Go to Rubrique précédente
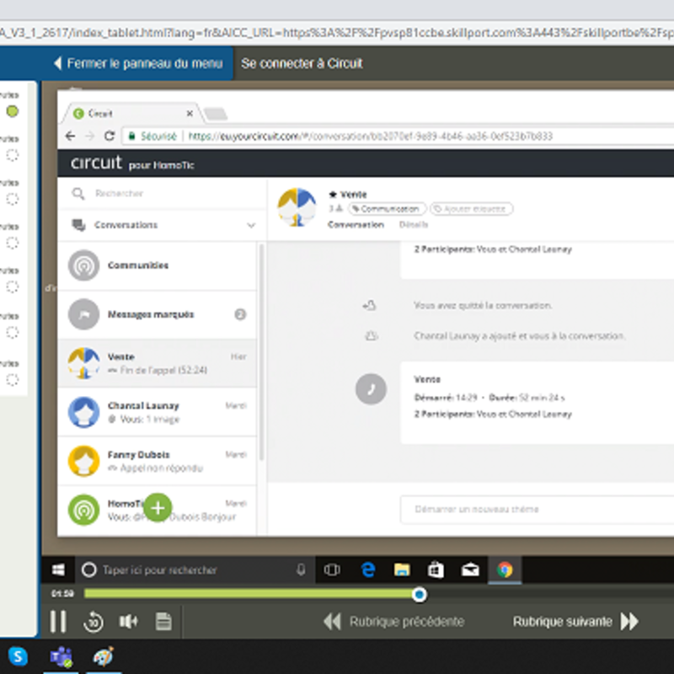Viewport: 674px width, 674px height. click(x=393, y=622)
